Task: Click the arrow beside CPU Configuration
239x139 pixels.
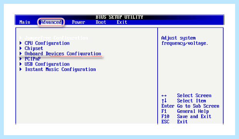Action: 21,43
